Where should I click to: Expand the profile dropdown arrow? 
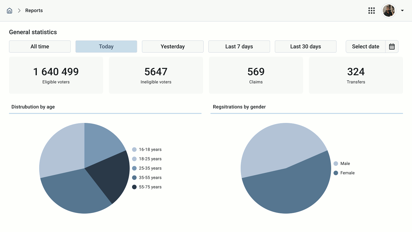(x=402, y=11)
